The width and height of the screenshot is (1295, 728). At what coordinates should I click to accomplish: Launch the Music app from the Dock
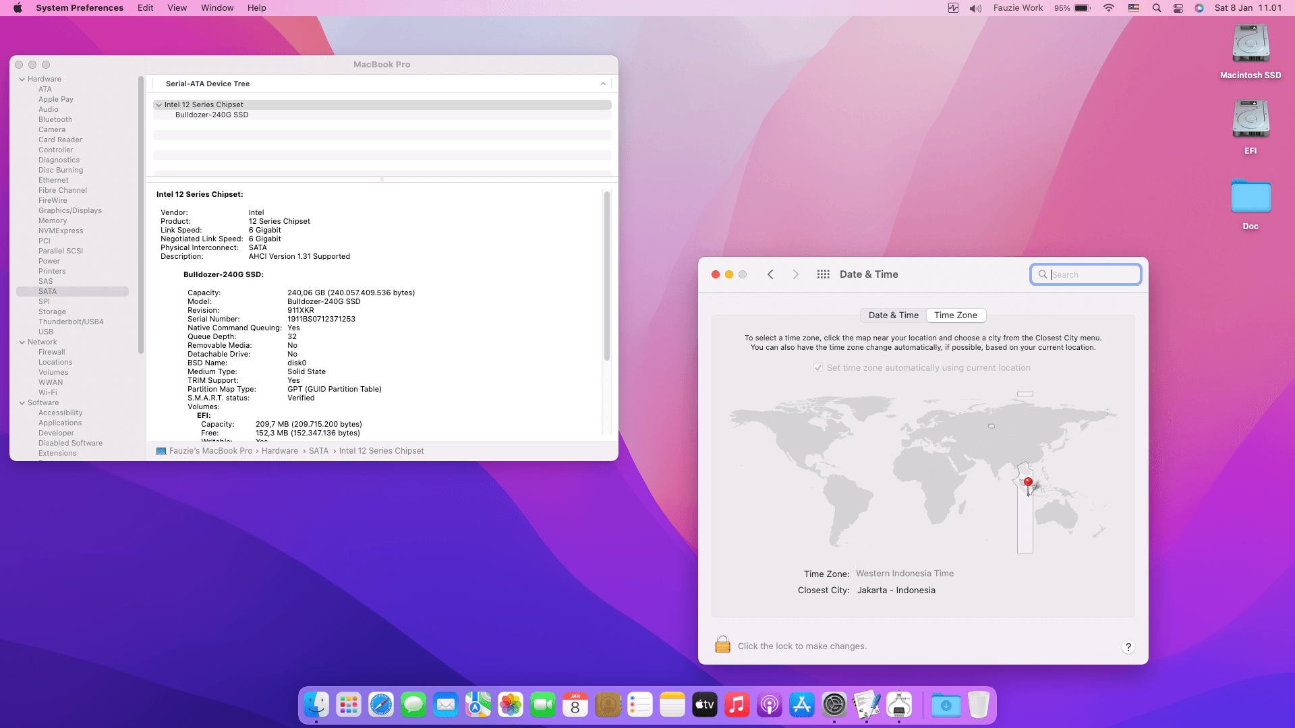click(737, 705)
